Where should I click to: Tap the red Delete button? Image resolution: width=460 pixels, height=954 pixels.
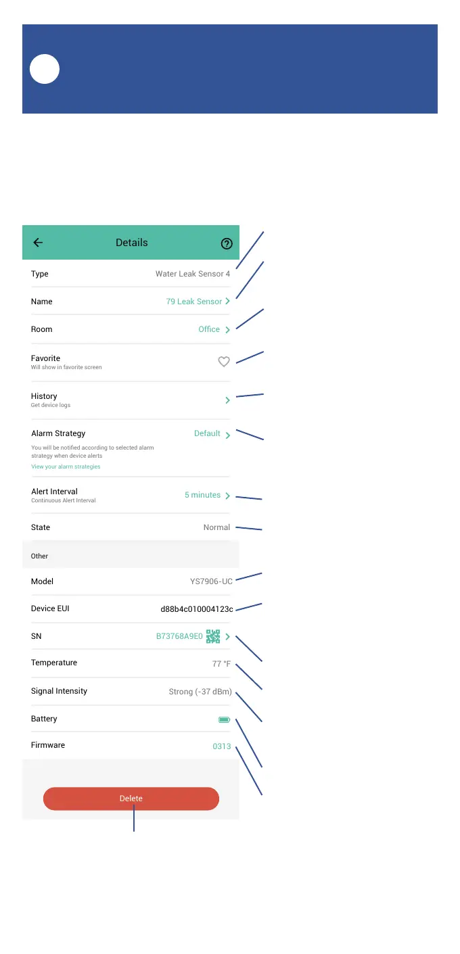pos(131,798)
